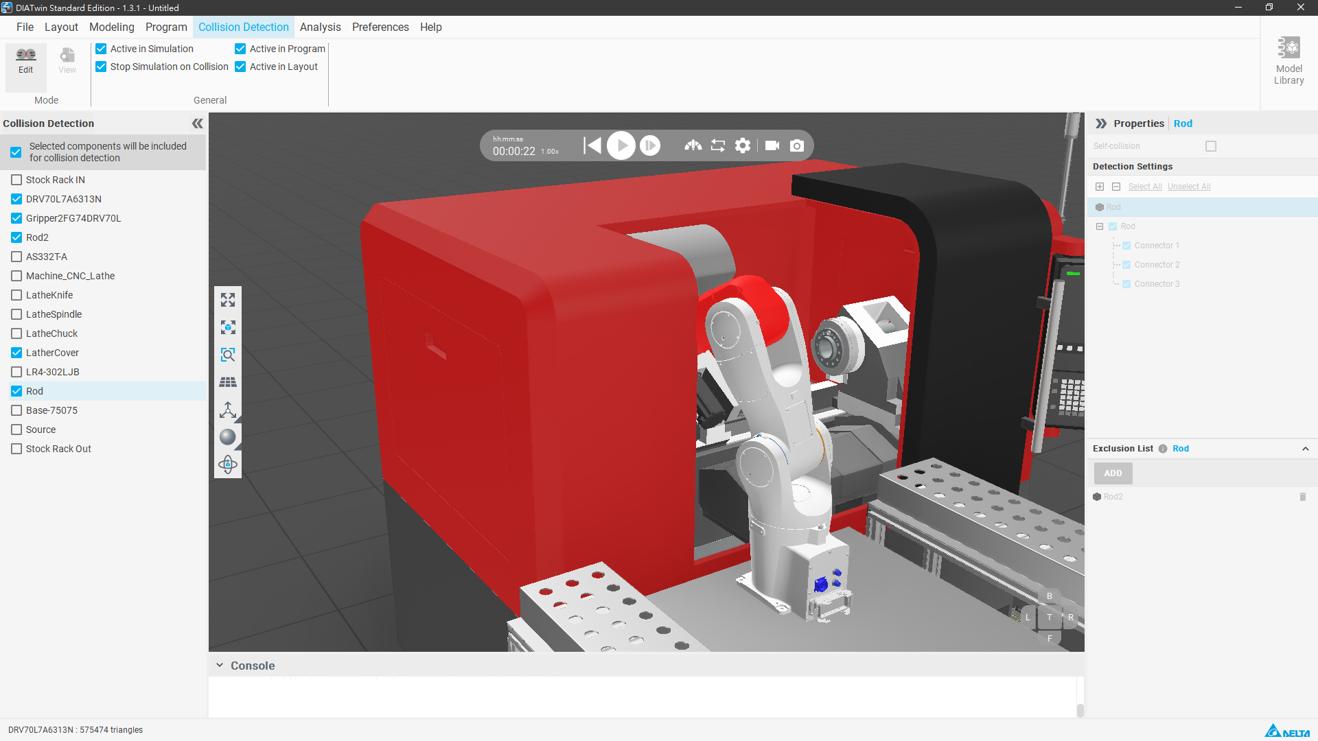The height and width of the screenshot is (741, 1318).
Task: Toggle Active in Layout checkbox
Action: pos(240,67)
